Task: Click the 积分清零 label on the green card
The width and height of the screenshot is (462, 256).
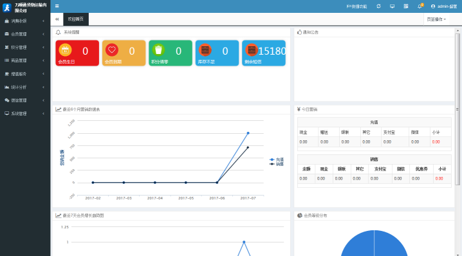Action: (x=160, y=62)
